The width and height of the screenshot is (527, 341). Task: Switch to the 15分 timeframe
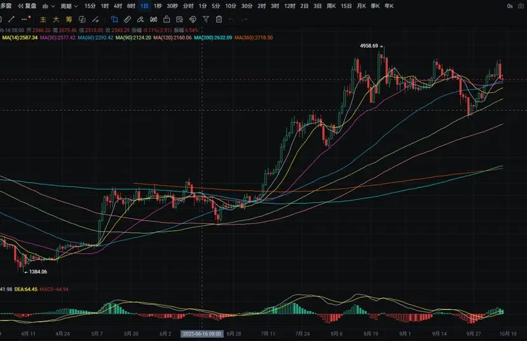point(90,6)
